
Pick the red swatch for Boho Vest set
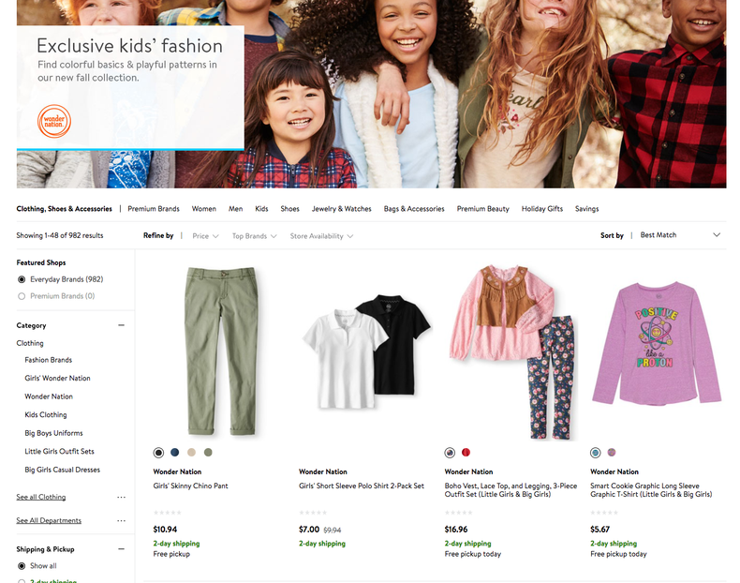click(466, 453)
